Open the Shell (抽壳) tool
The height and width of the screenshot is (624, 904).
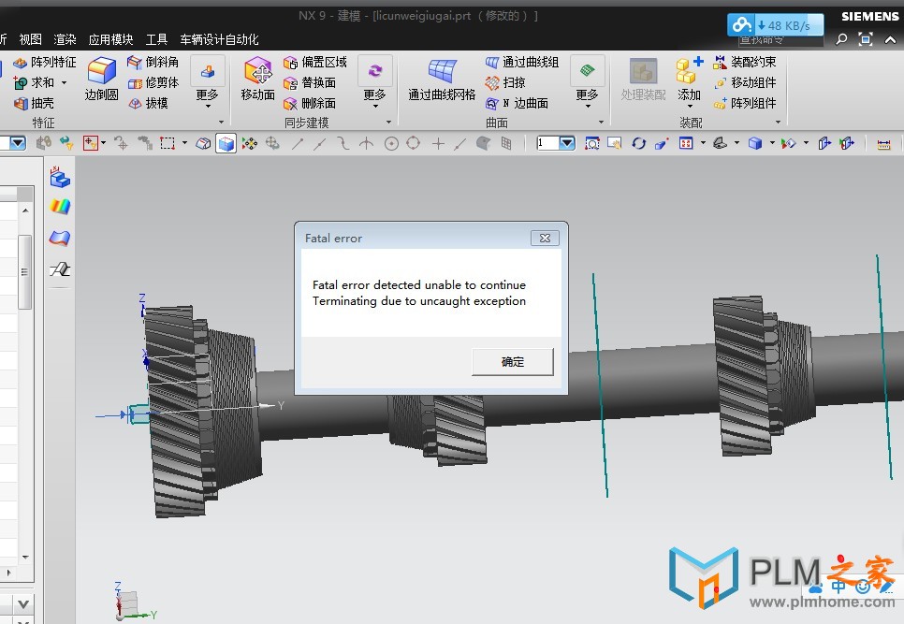click(34, 103)
